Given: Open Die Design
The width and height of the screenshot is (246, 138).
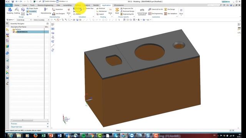Looking at the screenshot, I should click(x=170, y=9).
